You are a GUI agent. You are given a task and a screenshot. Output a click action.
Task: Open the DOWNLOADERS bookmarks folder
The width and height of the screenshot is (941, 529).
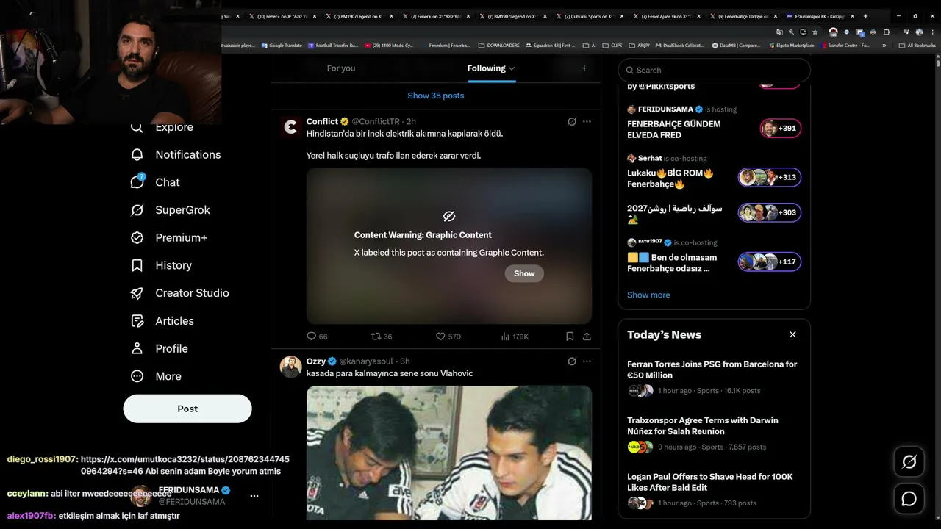pyautogui.click(x=499, y=46)
